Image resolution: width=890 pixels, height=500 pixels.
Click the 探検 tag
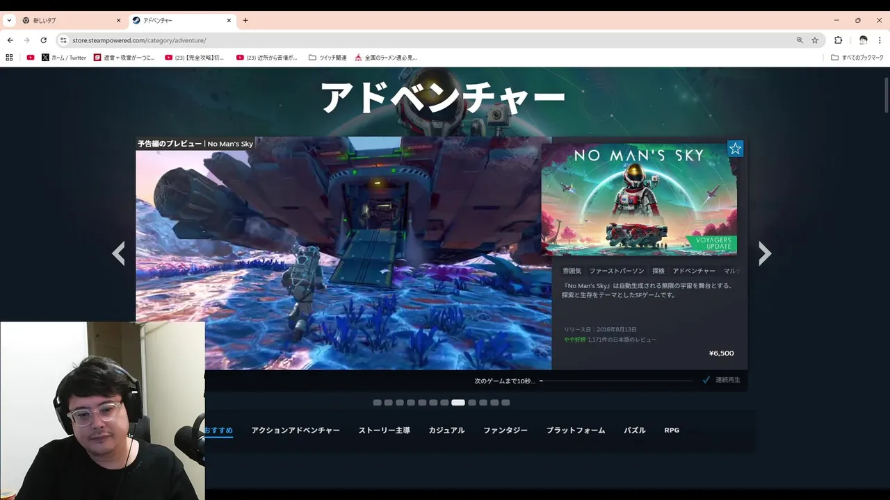coord(658,271)
